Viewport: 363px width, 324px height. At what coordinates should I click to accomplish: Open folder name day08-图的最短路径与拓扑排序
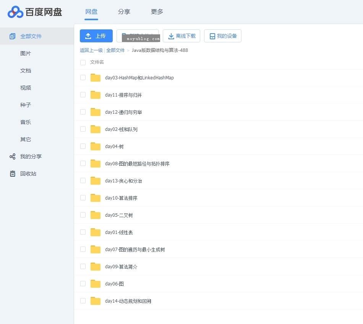click(137, 164)
